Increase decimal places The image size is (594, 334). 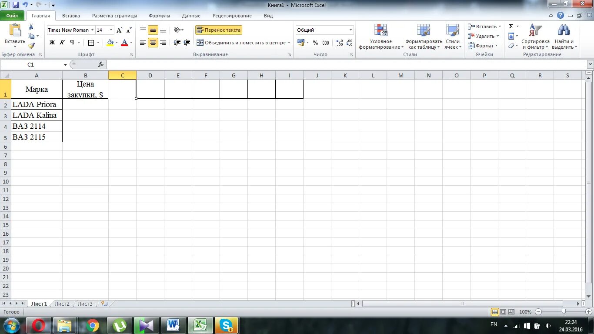point(340,43)
